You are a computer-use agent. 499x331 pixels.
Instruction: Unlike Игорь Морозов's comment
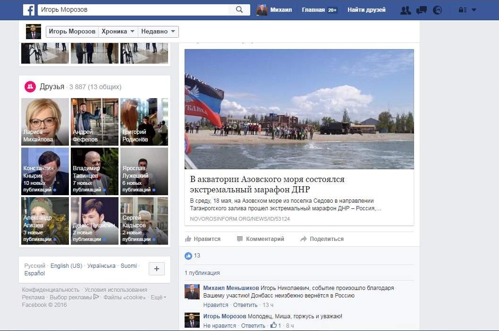click(x=220, y=325)
